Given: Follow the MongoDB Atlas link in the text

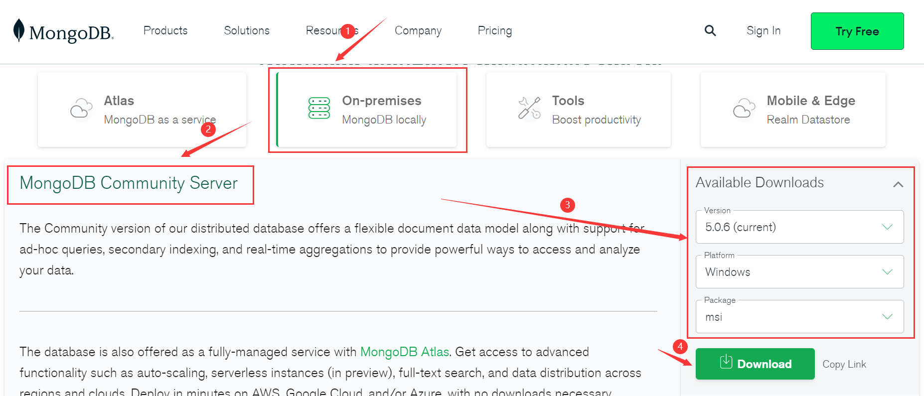Looking at the screenshot, I should (405, 352).
